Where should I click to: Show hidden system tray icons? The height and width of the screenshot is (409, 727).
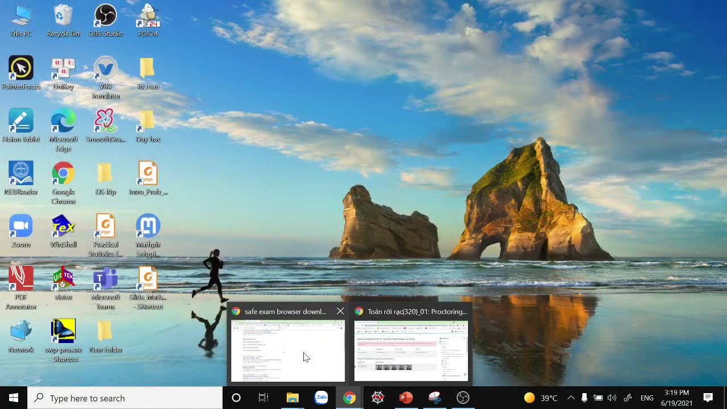571,398
